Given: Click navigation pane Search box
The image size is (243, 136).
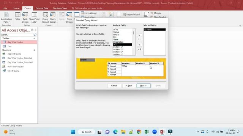Looking at the screenshot, I should coord(17,35).
